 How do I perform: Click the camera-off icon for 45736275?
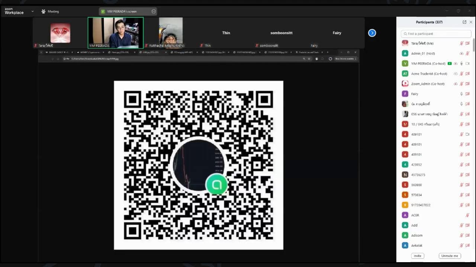pos(467,175)
